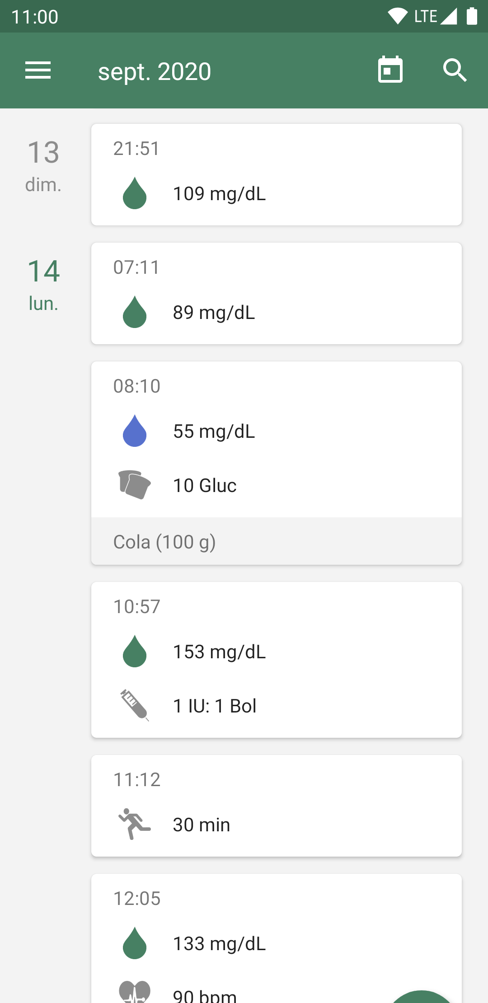Open the 153 mg/dL reading at 10:57

pos(220,652)
